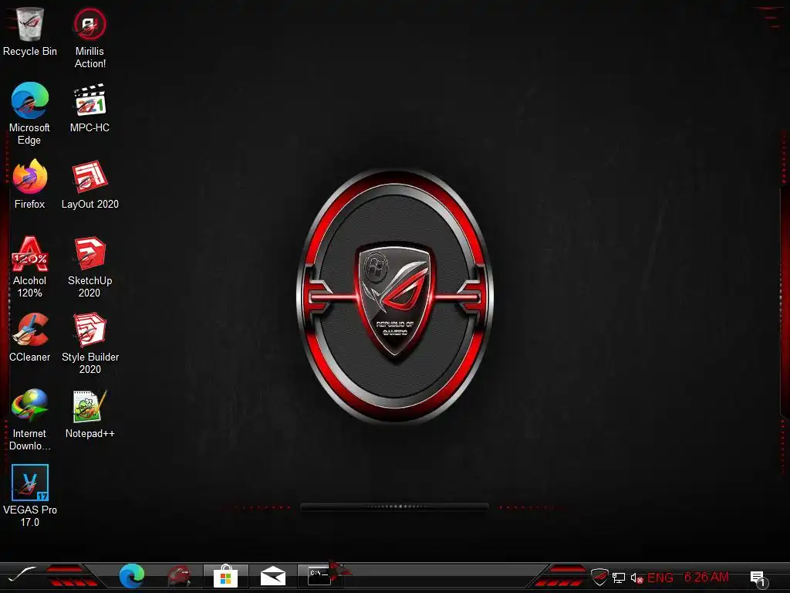Screen dimensions: 790x593
Task: Click the ENG language indicator
Action: click(660, 578)
